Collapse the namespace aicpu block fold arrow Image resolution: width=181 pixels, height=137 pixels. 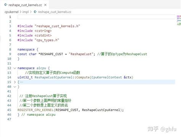click(15, 68)
